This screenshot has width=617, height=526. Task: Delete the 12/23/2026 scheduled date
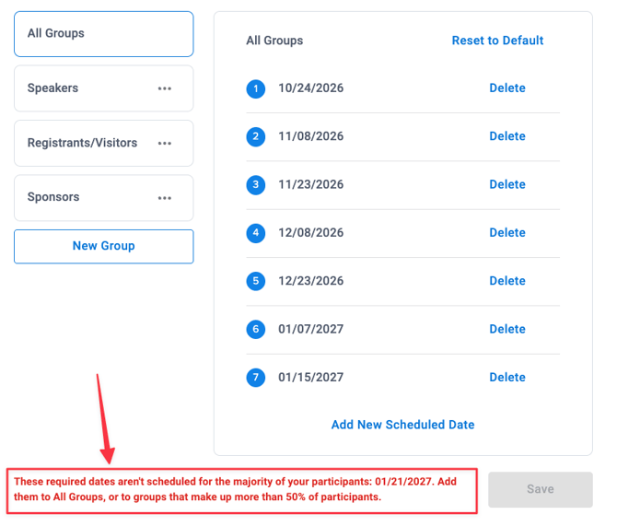click(x=507, y=281)
